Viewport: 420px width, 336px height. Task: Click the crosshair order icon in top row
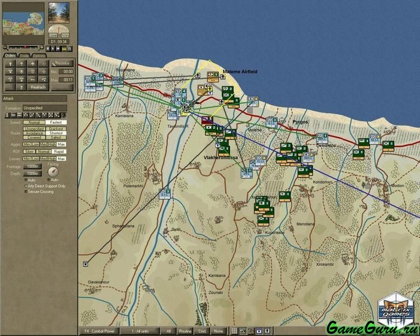[43, 64]
